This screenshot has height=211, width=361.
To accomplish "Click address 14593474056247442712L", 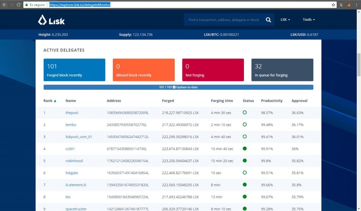I will coord(128,137).
